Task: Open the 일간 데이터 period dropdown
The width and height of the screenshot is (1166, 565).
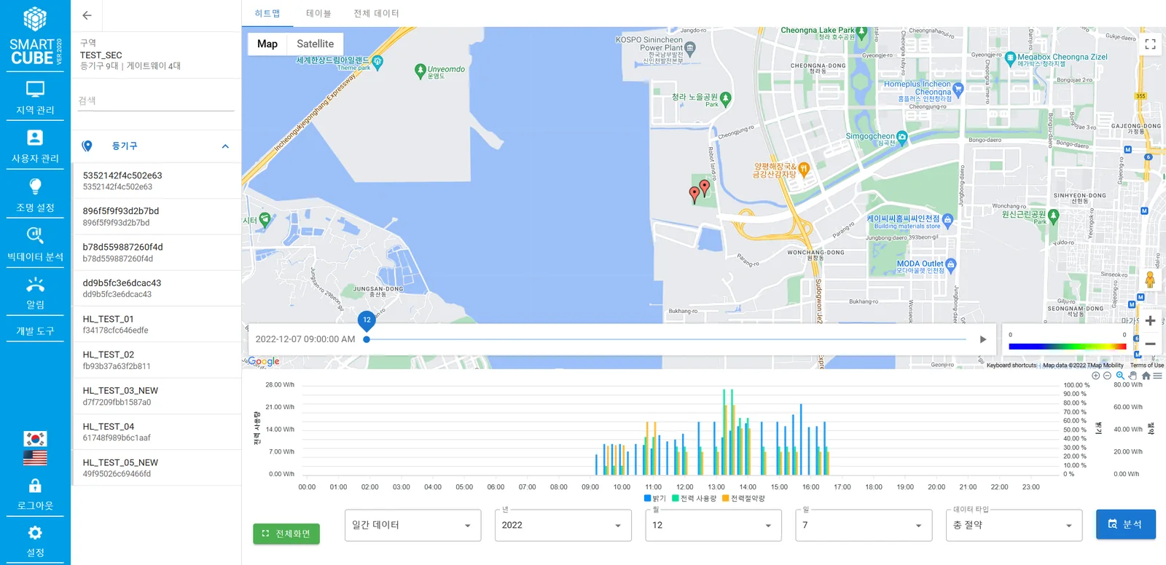Action: (x=412, y=525)
